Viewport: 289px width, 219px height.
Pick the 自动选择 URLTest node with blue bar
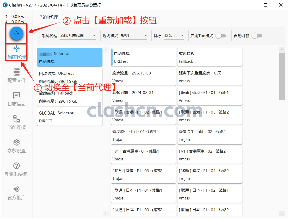(143, 57)
